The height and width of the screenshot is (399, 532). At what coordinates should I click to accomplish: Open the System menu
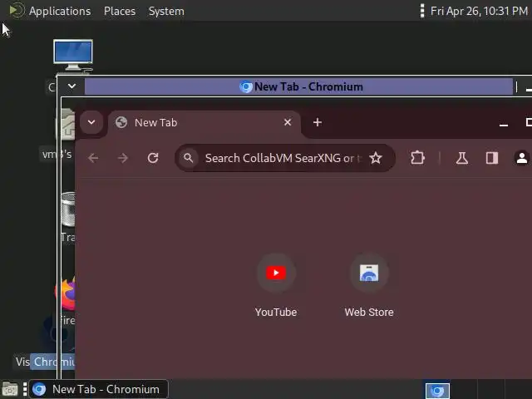pyautogui.click(x=166, y=11)
